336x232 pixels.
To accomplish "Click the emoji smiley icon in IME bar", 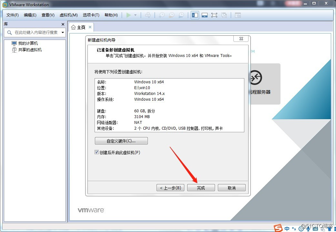I will pyautogui.click(x=301, y=229).
